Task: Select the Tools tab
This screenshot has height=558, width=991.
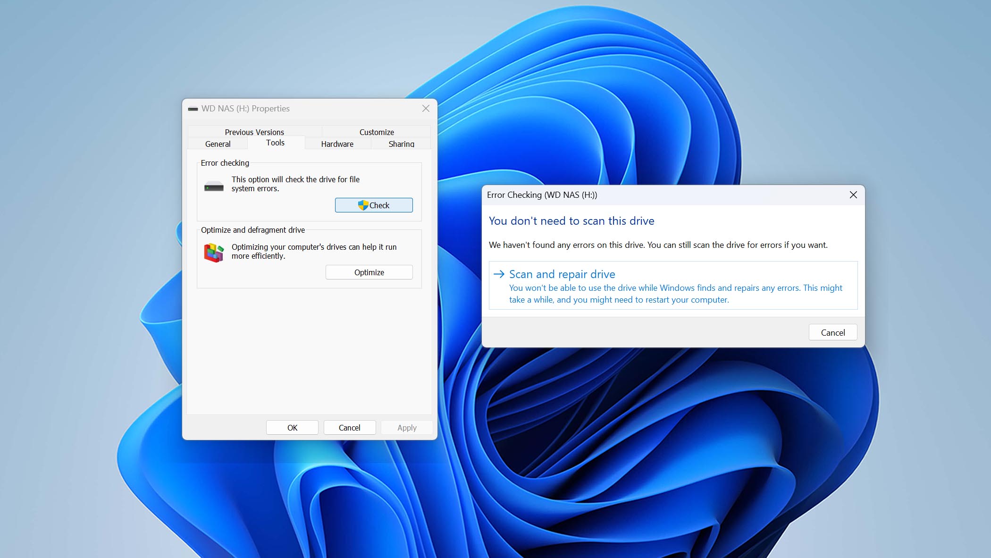Action: (275, 143)
